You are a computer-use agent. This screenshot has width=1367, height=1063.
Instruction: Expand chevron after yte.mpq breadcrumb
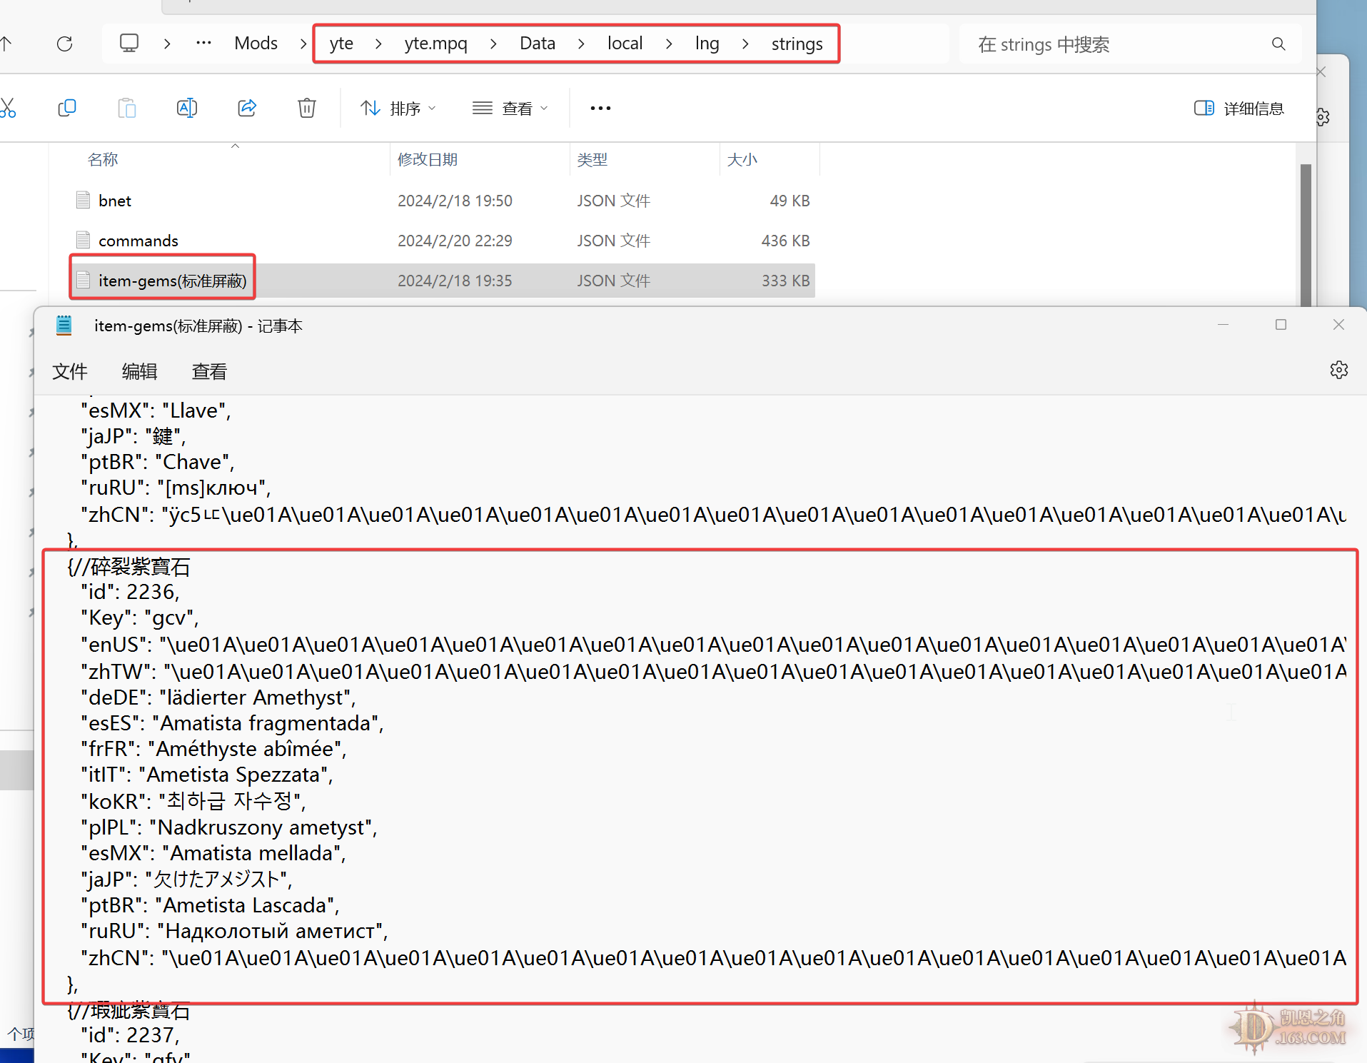[x=493, y=44]
